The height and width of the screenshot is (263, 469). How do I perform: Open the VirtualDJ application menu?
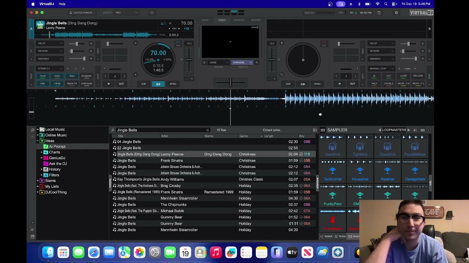click(x=47, y=4)
